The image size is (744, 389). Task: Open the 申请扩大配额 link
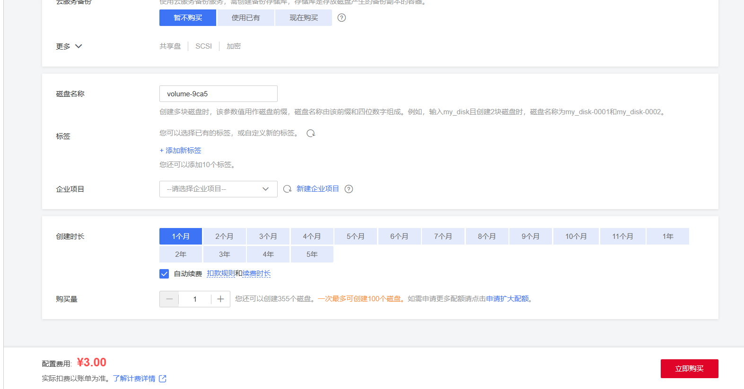pos(507,299)
